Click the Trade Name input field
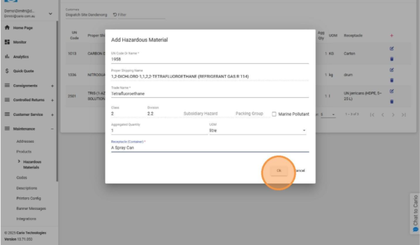420x245 pixels. coord(210,94)
